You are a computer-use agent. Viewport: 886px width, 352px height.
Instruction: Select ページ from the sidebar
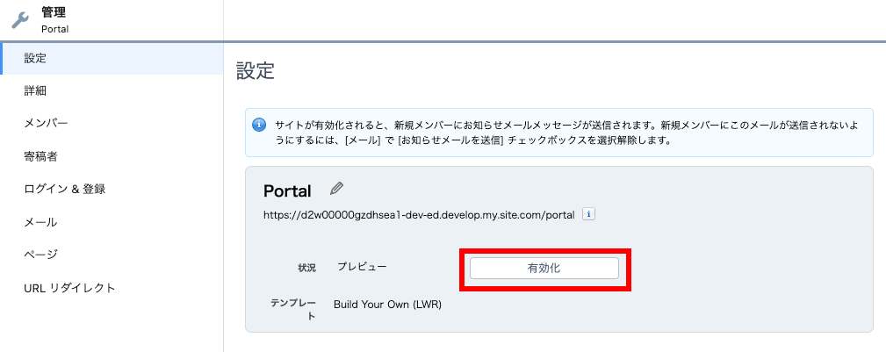40,255
